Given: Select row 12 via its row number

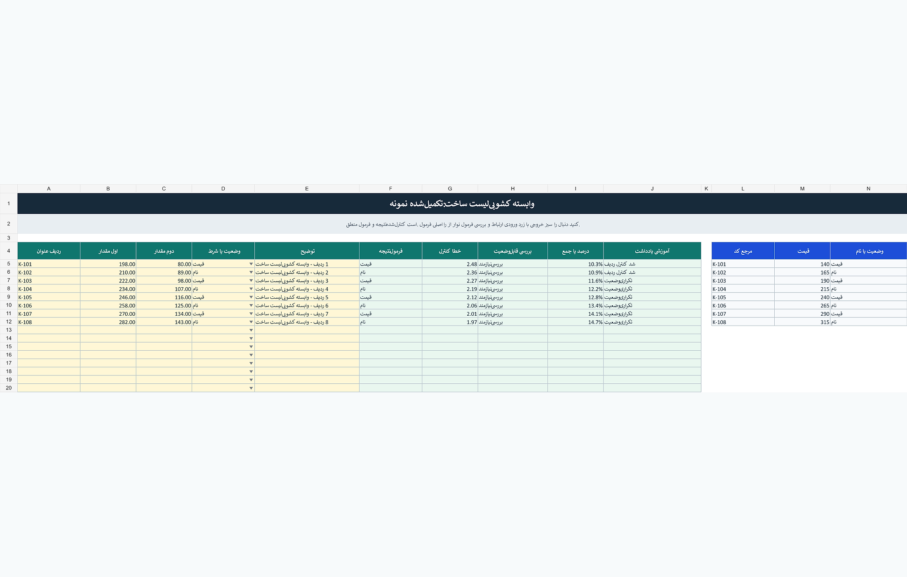Looking at the screenshot, I should tap(9, 321).
